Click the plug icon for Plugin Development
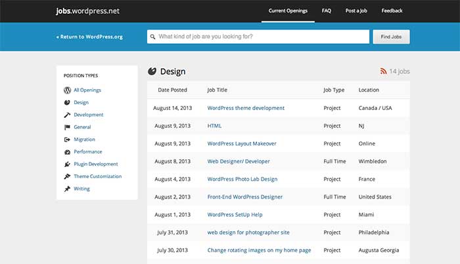 67,164
